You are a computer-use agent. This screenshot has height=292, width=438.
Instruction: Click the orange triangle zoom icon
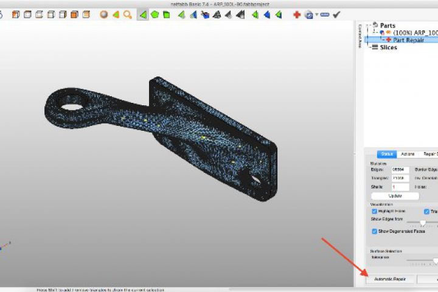click(x=116, y=15)
